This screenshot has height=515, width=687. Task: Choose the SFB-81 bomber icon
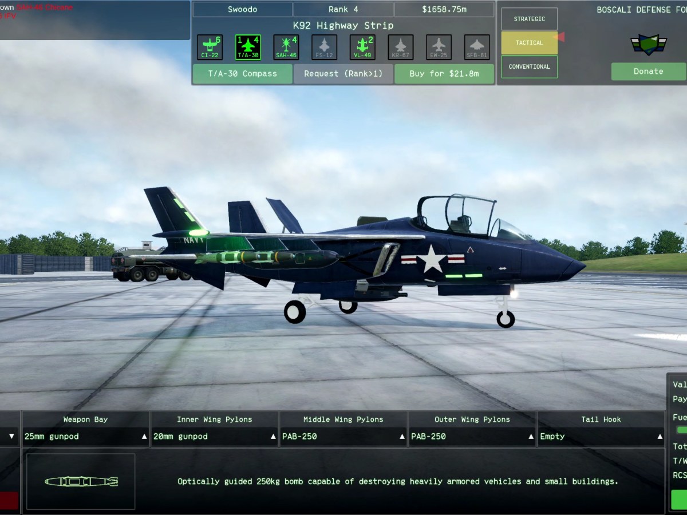(x=477, y=47)
